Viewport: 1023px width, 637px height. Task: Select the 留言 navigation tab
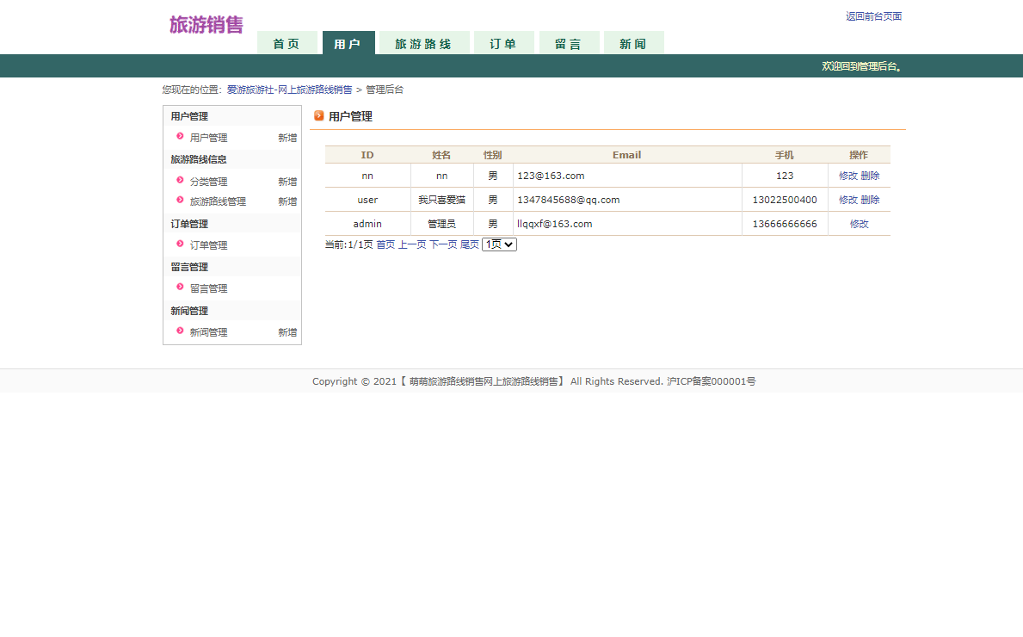[569, 44]
